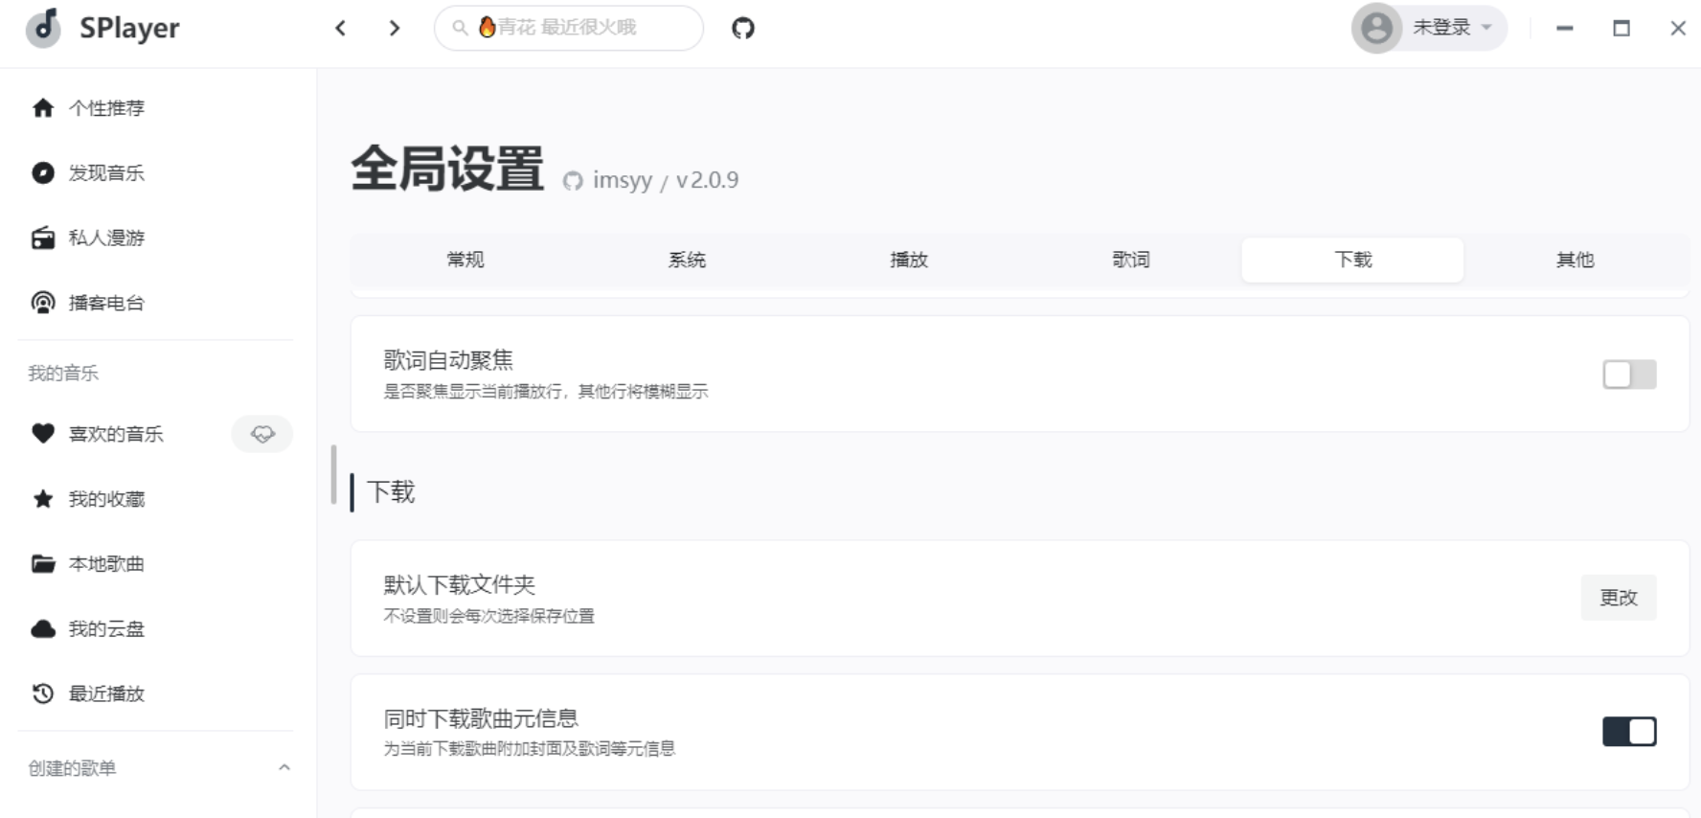Switch to the 歌词 settings tab
Viewport: 1701px width, 818px height.
coord(1131,260)
